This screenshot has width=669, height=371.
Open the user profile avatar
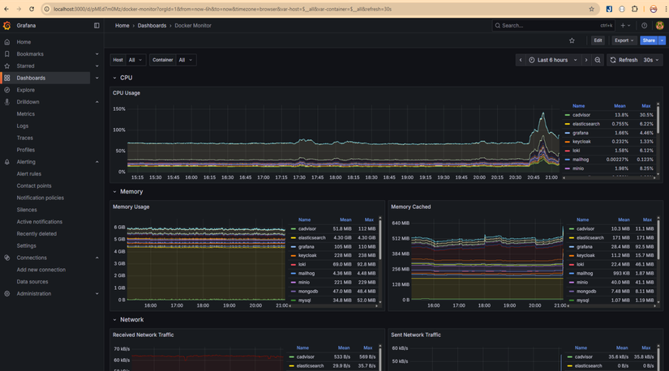pyautogui.click(x=660, y=25)
